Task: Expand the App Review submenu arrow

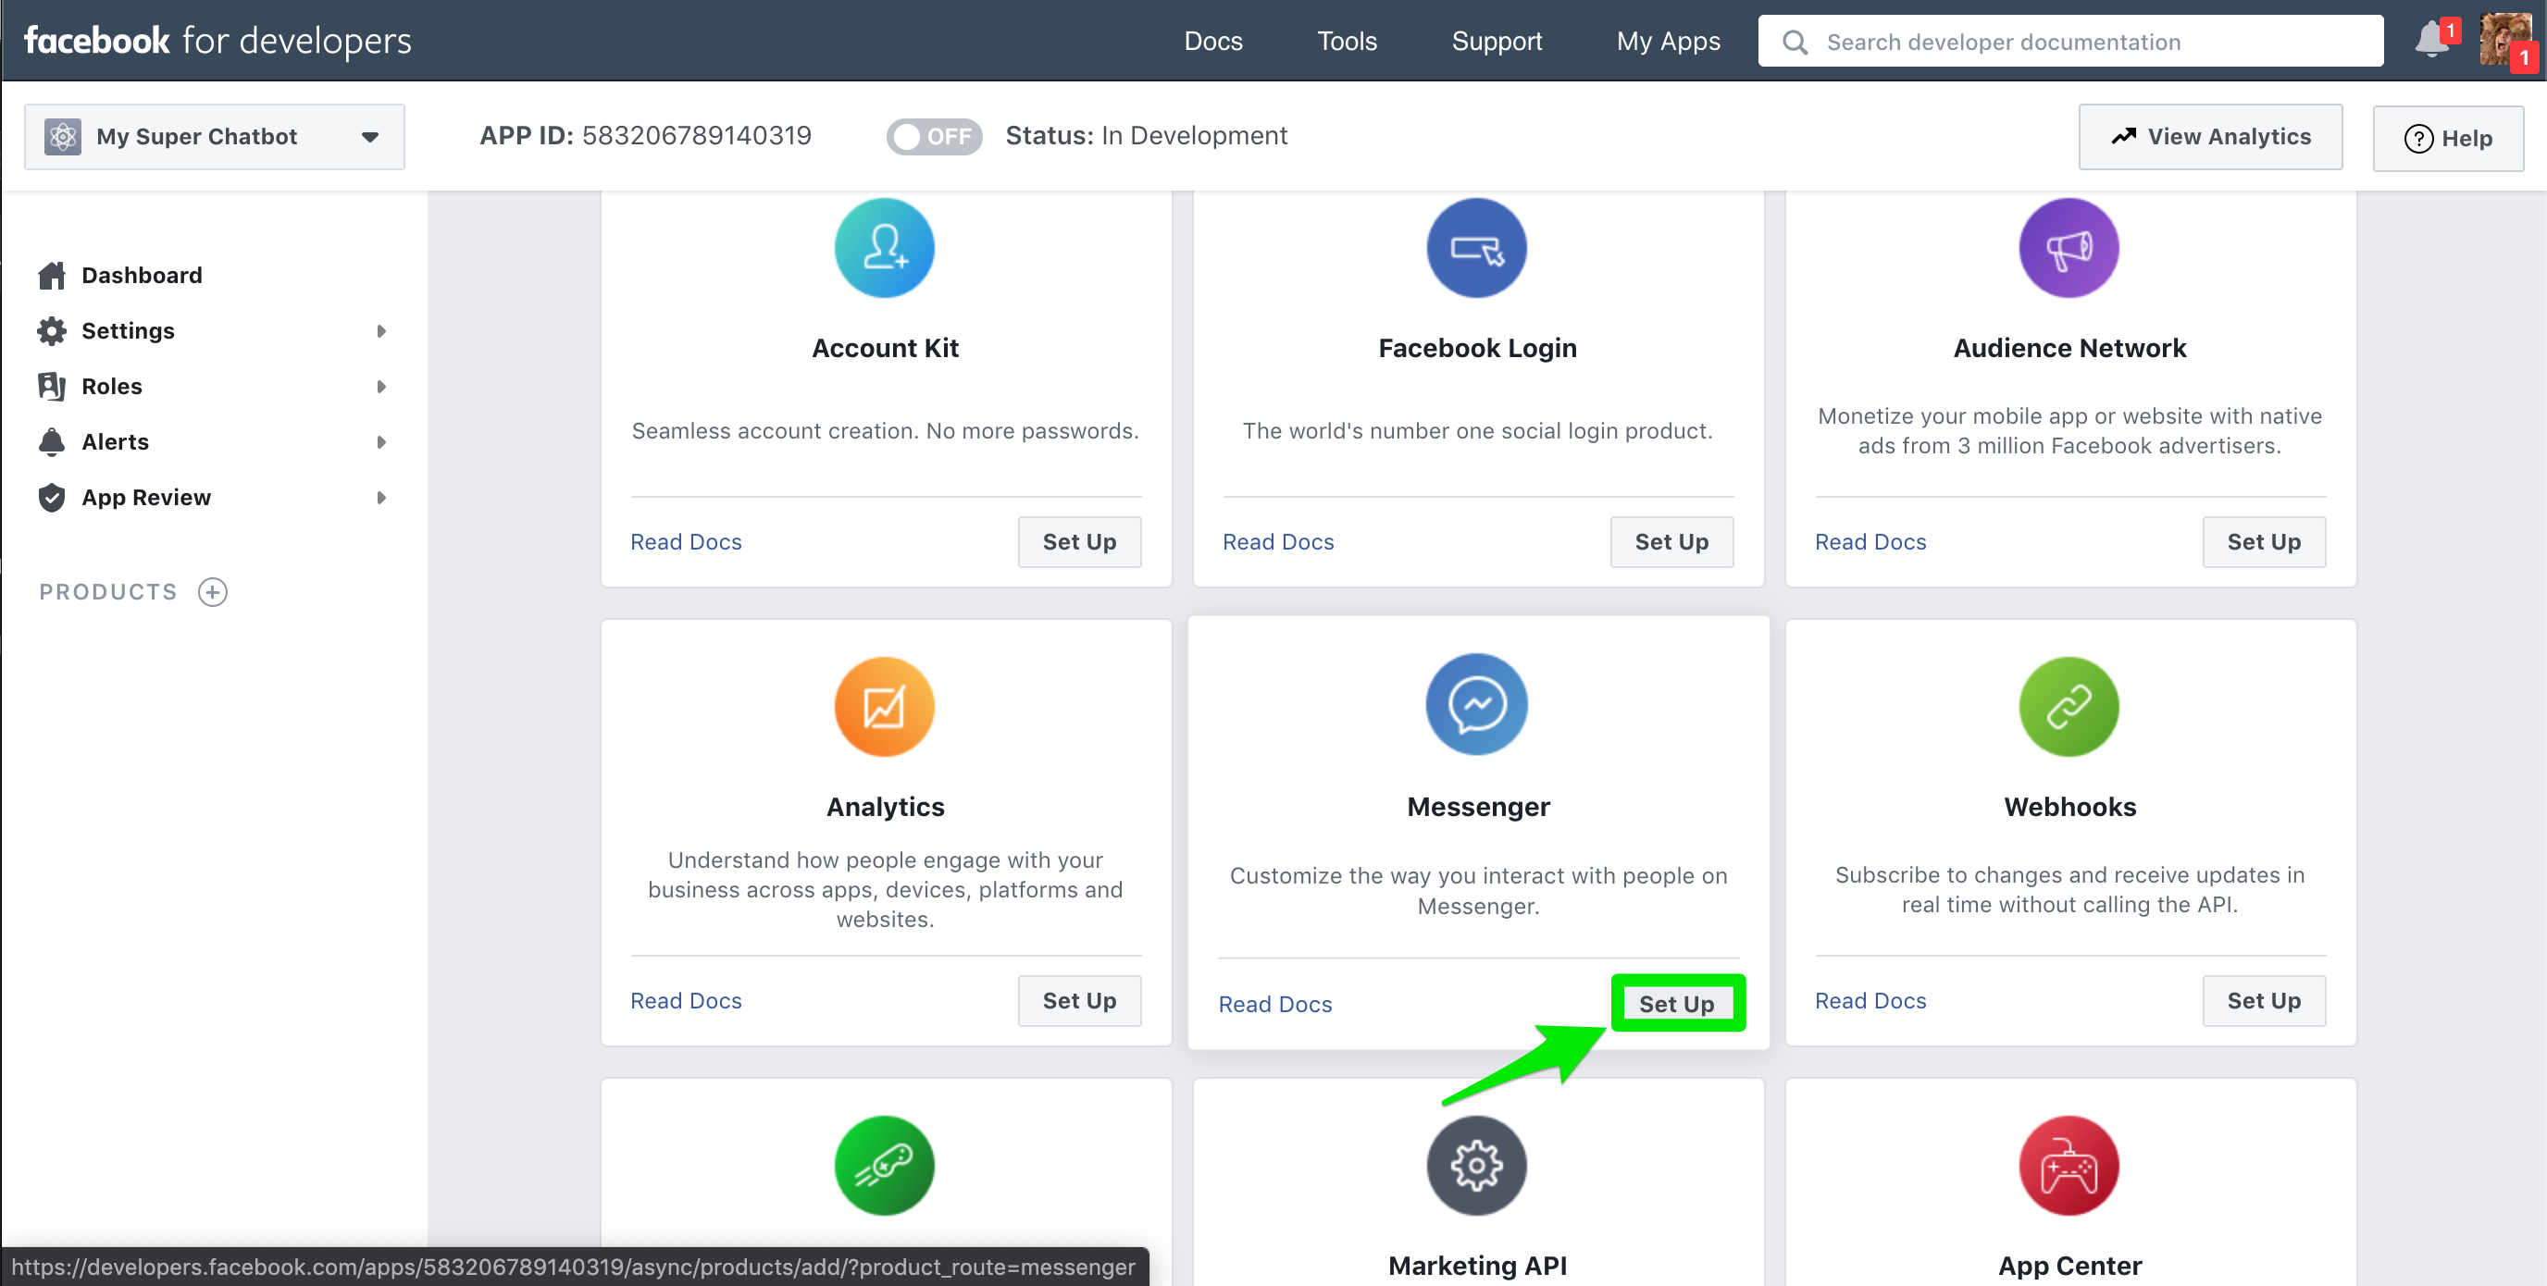Action: click(x=380, y=496)
